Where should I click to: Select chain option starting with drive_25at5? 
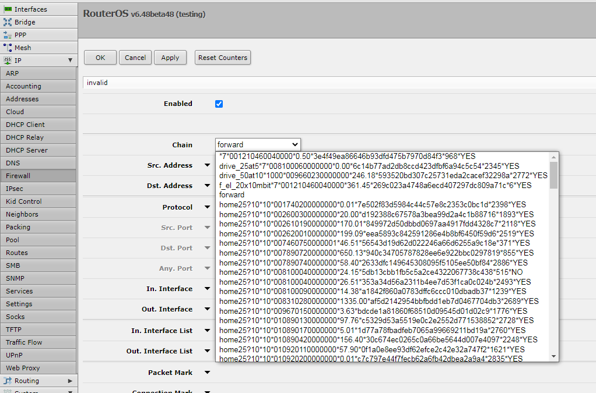pyautogui.click(x=384, y=166)
